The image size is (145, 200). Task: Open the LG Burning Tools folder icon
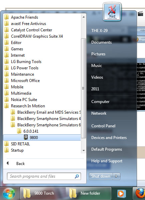(x=7, y=61)
